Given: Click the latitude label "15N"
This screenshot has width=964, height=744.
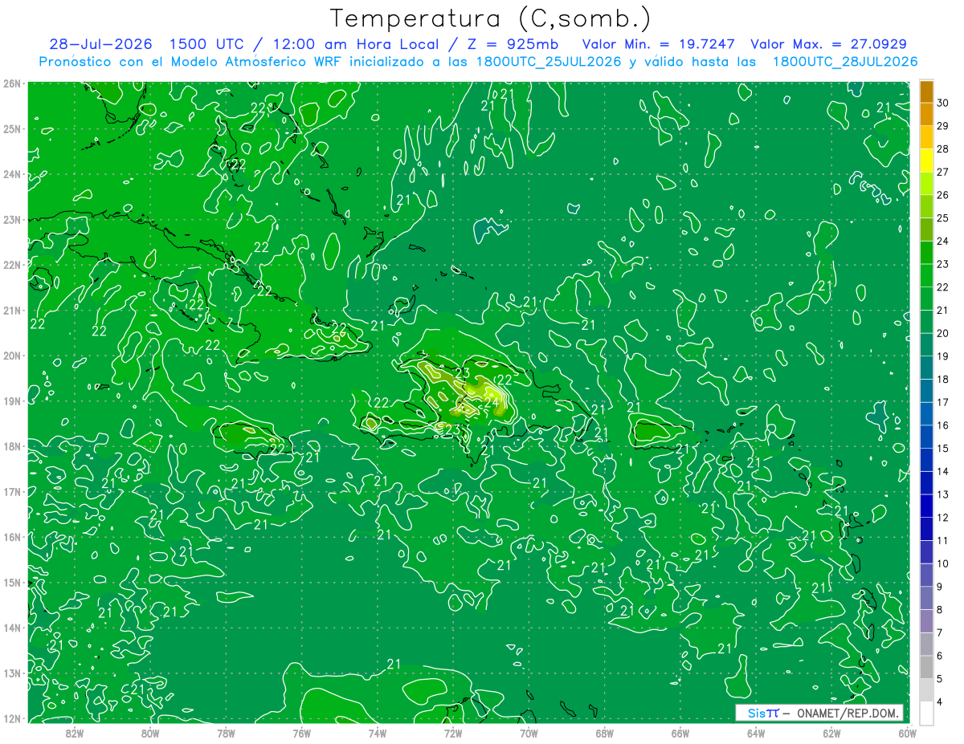Looking at the screenshot, I should pos(12,582).
